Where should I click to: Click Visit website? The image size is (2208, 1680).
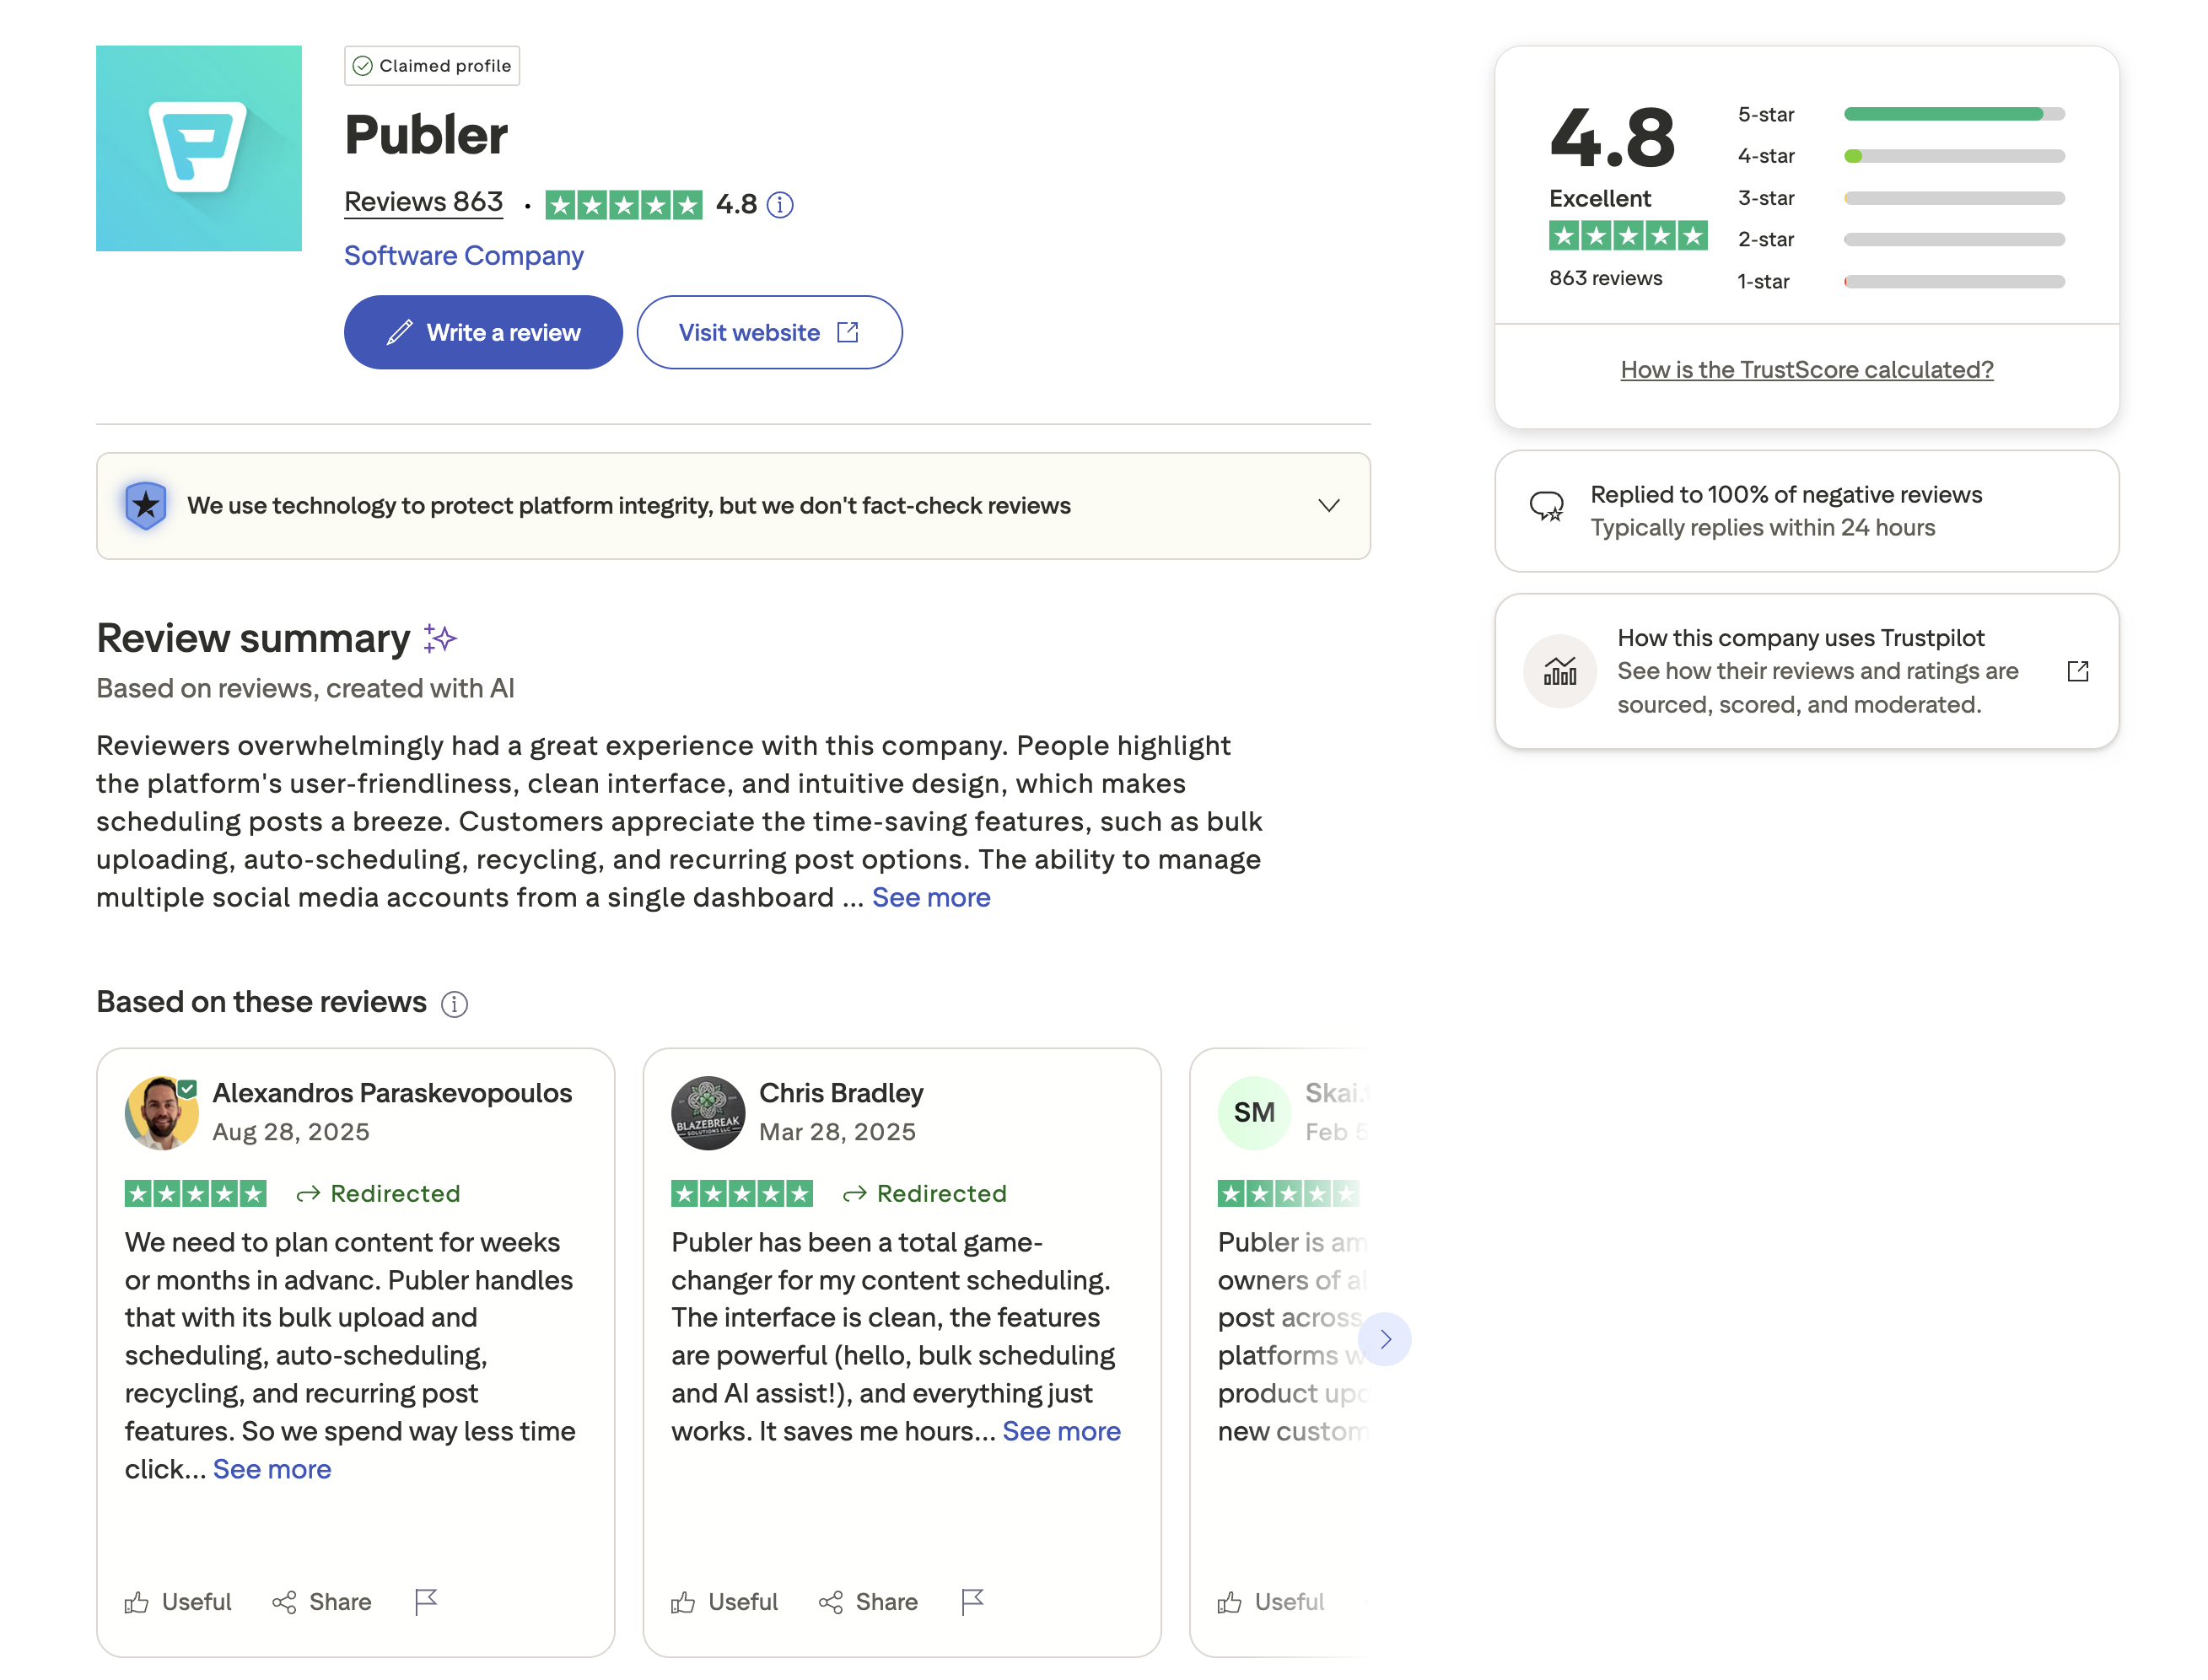[748, 332]
